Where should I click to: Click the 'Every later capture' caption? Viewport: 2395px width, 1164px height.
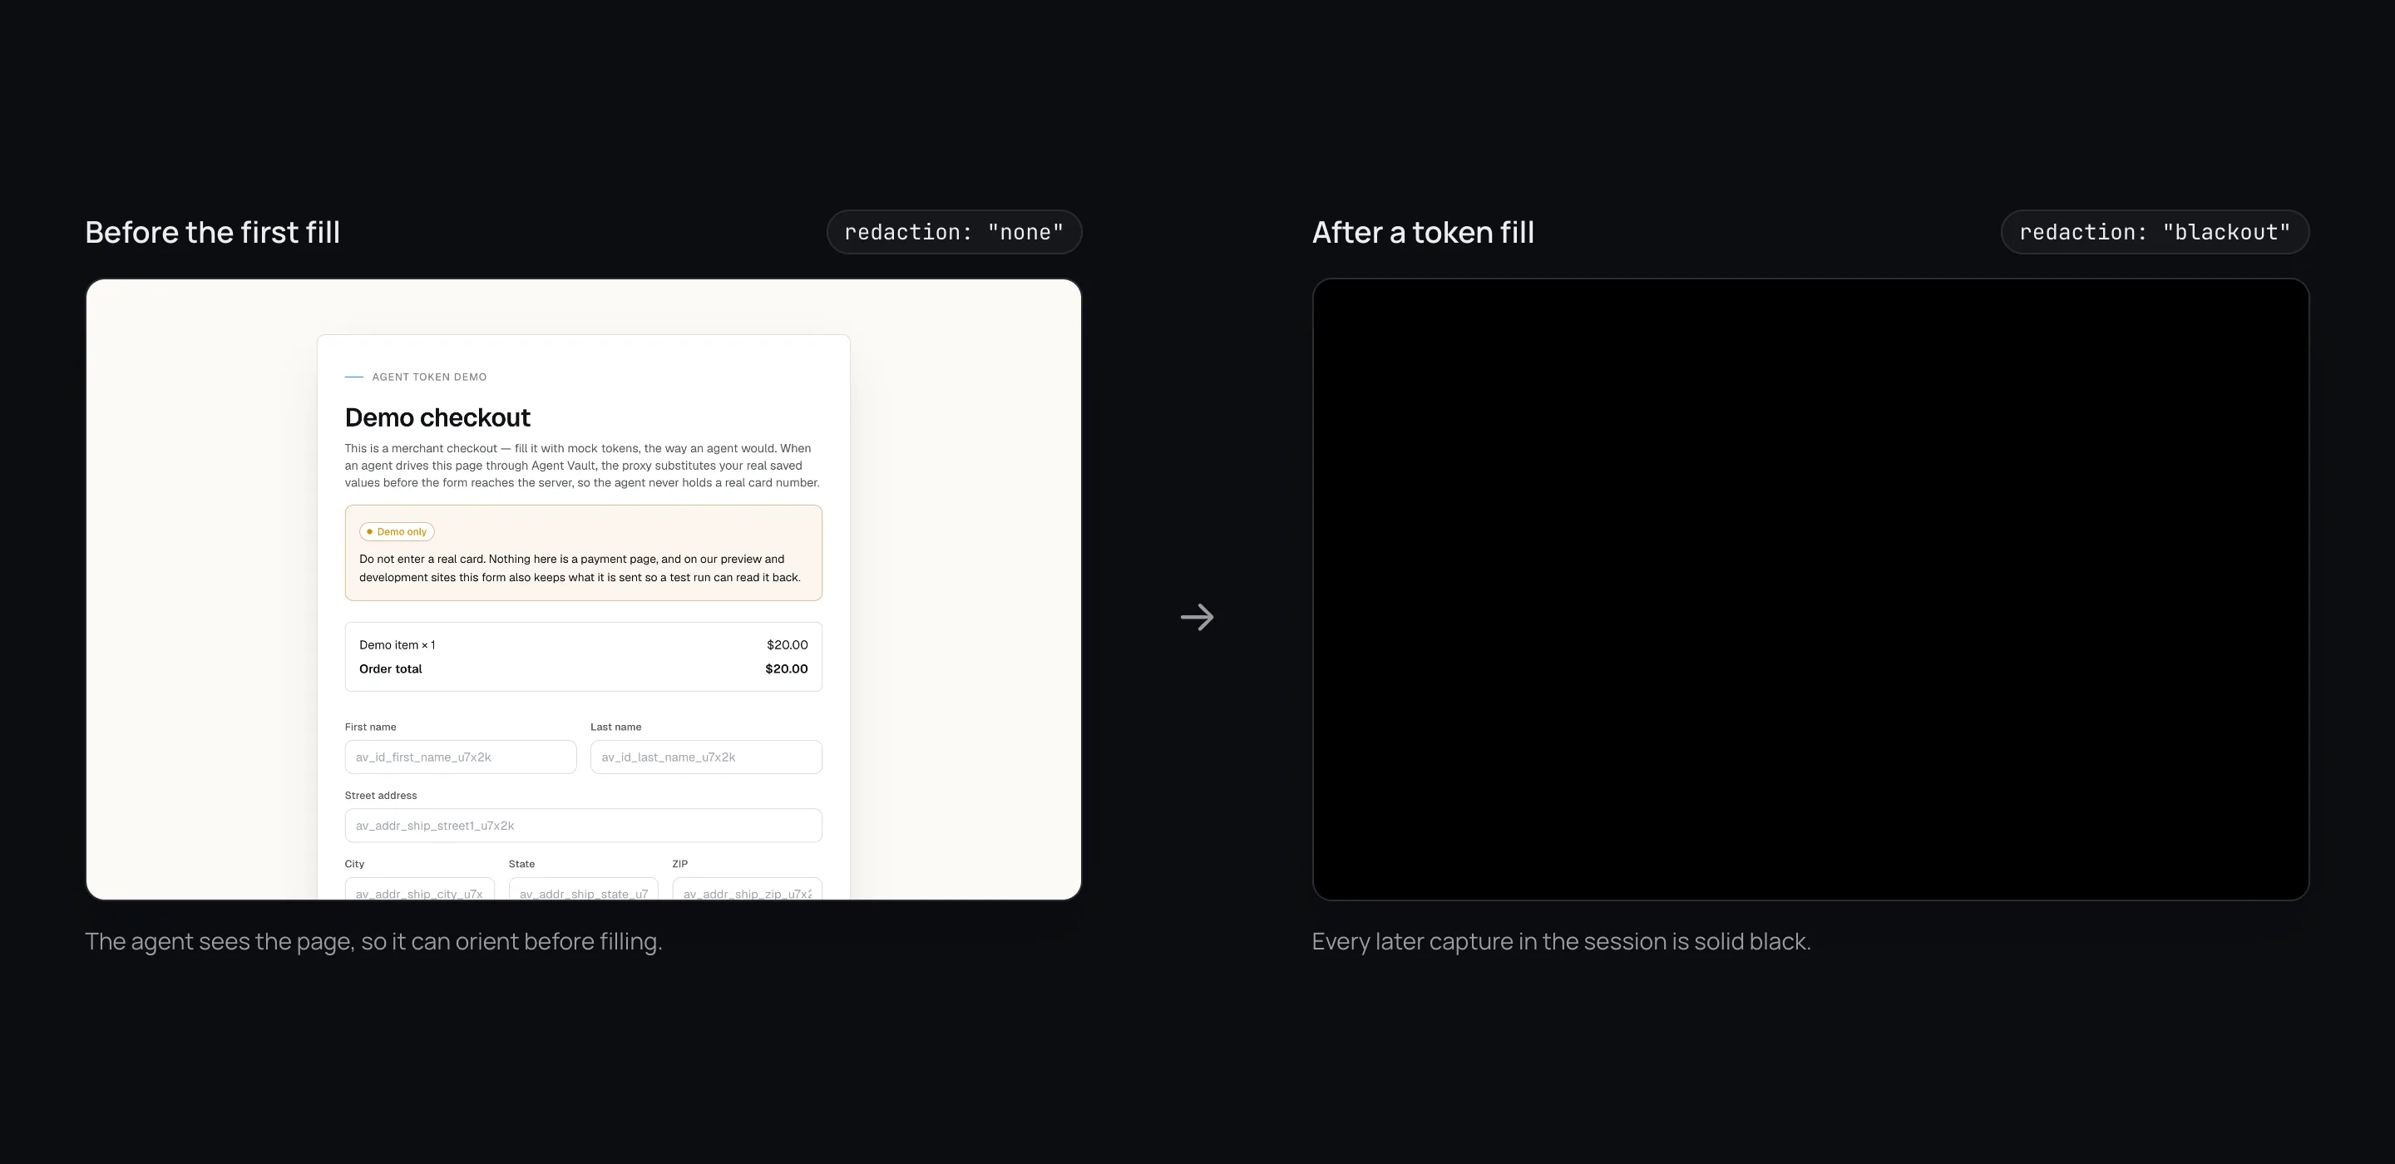tap(1561, 941)
